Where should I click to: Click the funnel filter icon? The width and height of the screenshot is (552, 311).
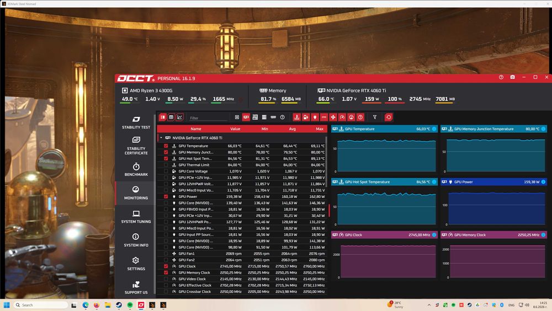point(375,117)
